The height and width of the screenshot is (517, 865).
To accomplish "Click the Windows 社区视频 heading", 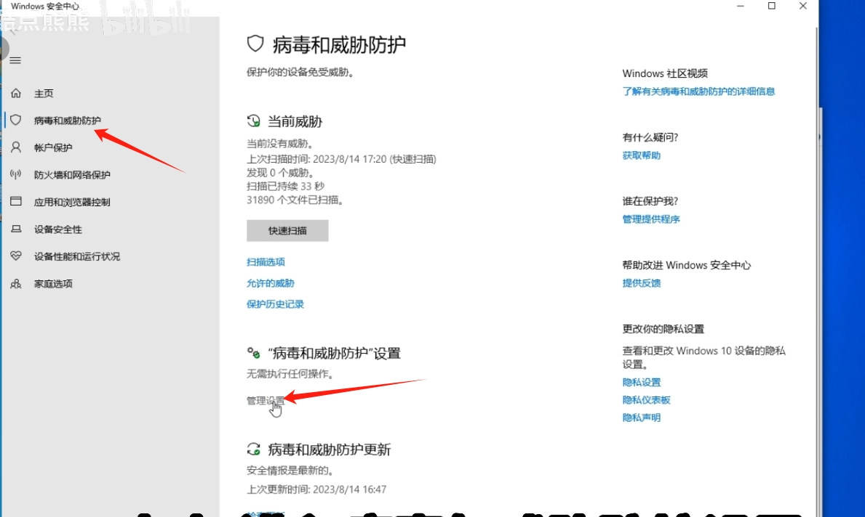I will [665, 74].
